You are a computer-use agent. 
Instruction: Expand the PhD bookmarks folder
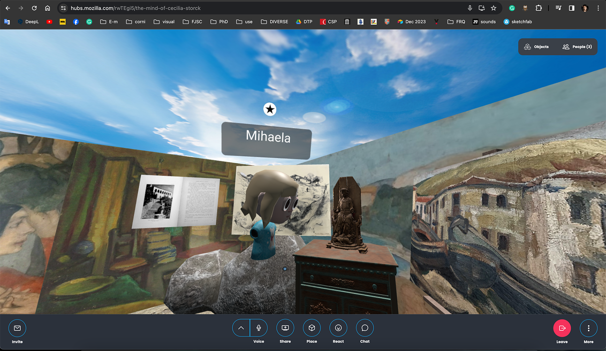[219, 22]
